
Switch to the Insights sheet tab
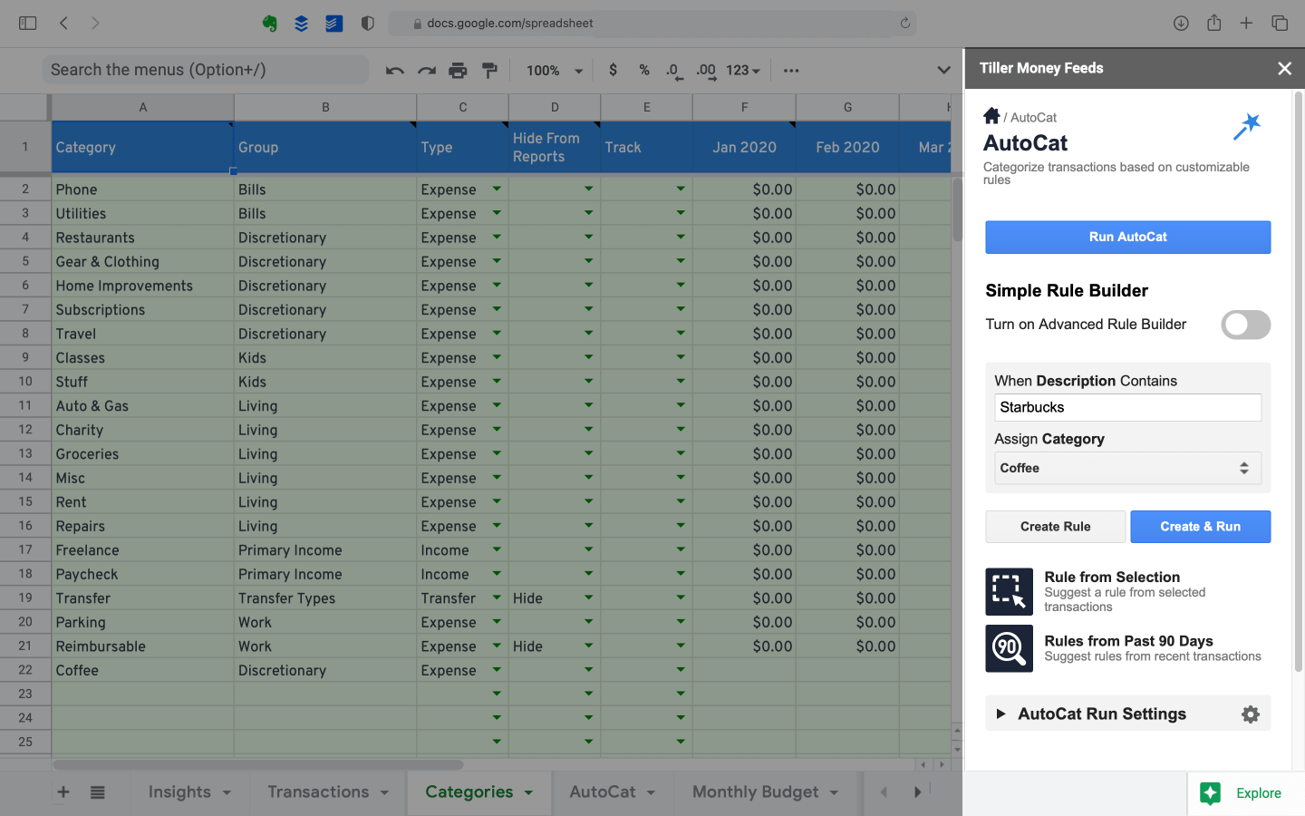[179, 792]
